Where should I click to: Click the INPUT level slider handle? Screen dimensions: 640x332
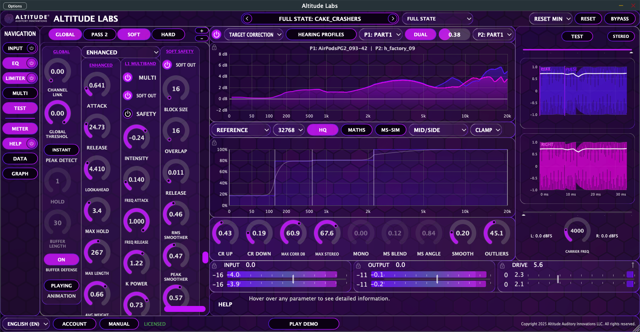click(x=293, y=279)
